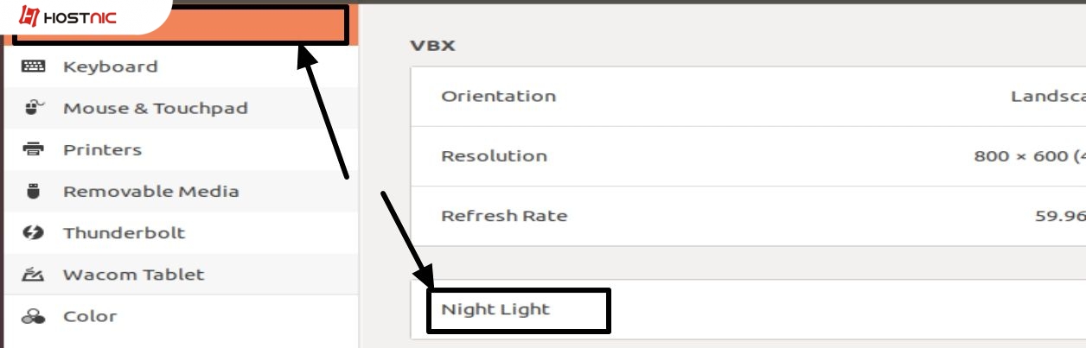Open the Orientation Landscape dropdown
This screenshot has height=348, width=1086.
(748, 96)
